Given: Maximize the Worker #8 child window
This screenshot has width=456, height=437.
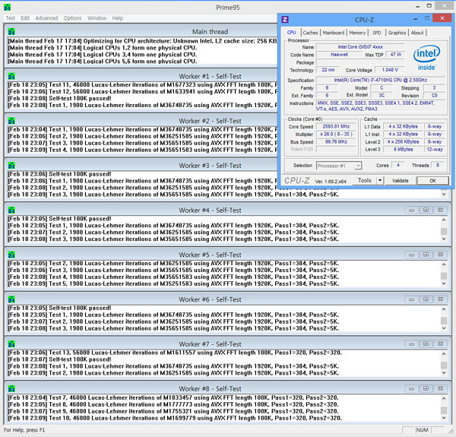Looking at the screenshot, I should coord(426,388).
